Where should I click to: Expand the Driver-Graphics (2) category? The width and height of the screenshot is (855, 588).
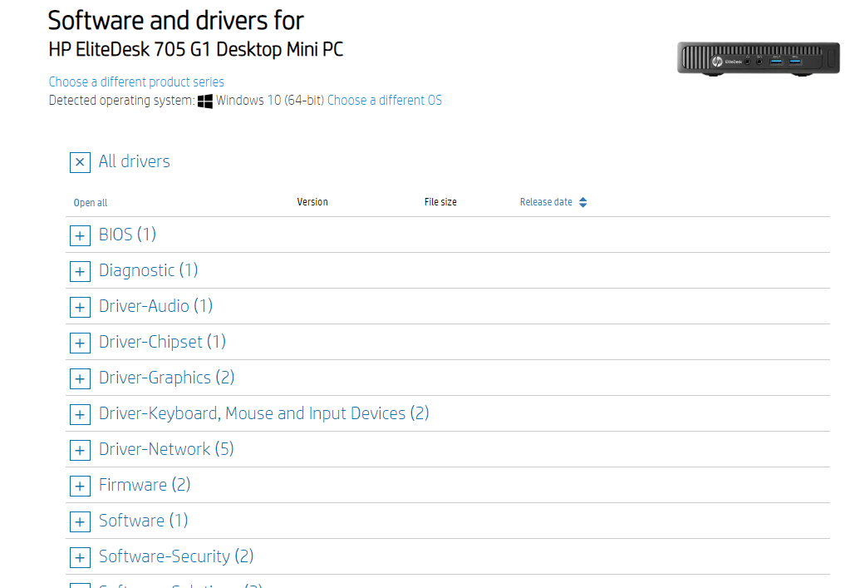pyautogui.click(x=80, y=378)
